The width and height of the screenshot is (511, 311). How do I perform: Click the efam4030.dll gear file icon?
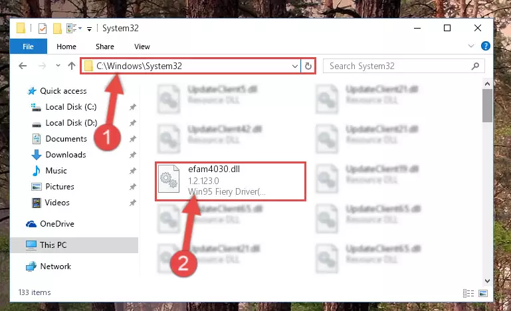click(169, 179)
